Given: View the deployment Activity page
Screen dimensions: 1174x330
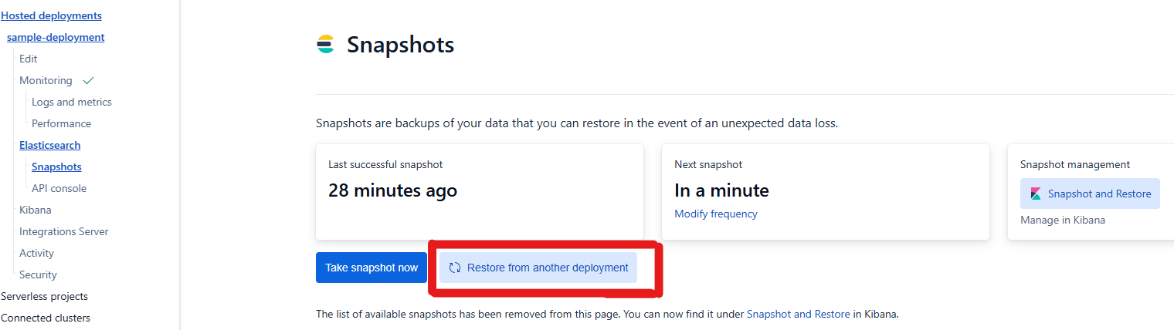Looking at the screenshot, I should pos(37,253).
